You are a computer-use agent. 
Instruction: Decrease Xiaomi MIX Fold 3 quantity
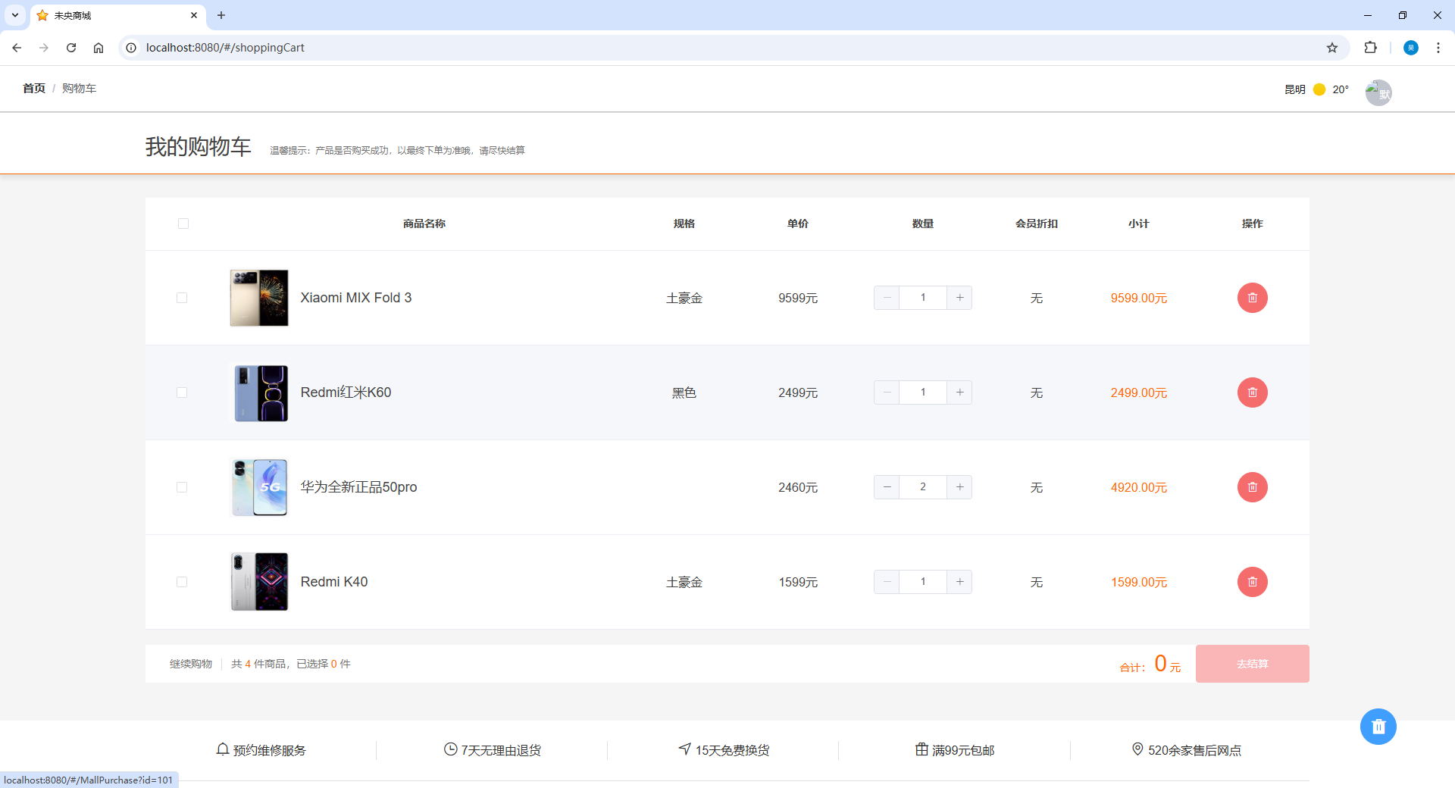pos(887,298)
